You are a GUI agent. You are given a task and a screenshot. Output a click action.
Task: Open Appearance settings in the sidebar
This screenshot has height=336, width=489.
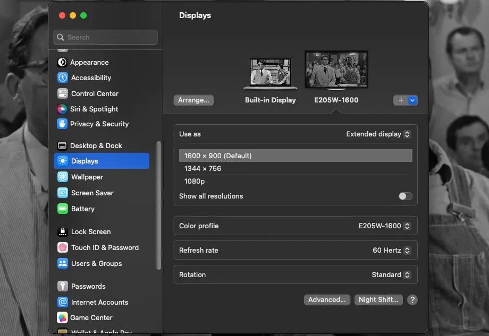point(89,62)
